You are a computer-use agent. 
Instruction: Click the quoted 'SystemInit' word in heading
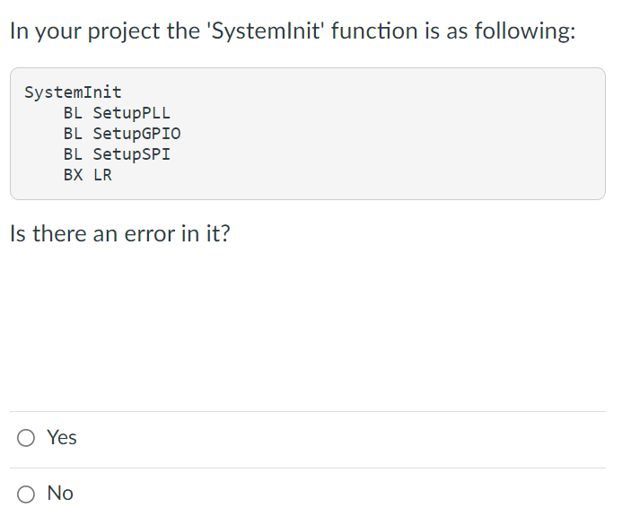[x=266, y=31]
